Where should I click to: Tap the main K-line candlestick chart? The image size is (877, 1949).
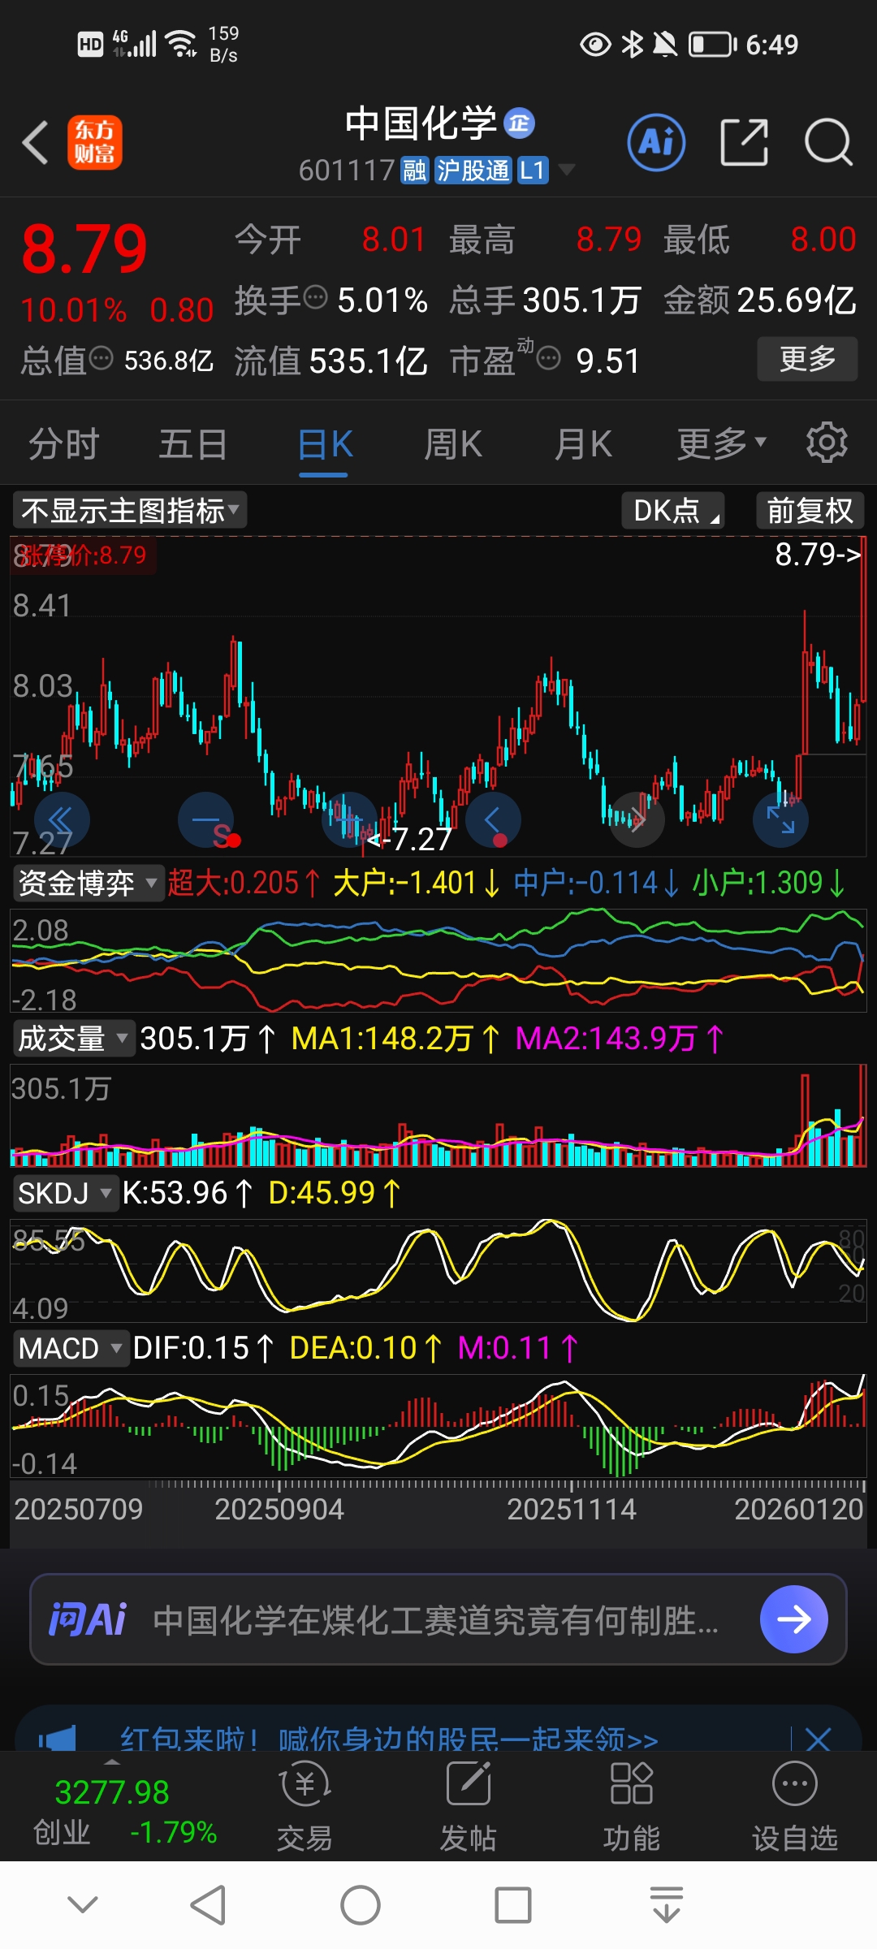tap(438, 697)
